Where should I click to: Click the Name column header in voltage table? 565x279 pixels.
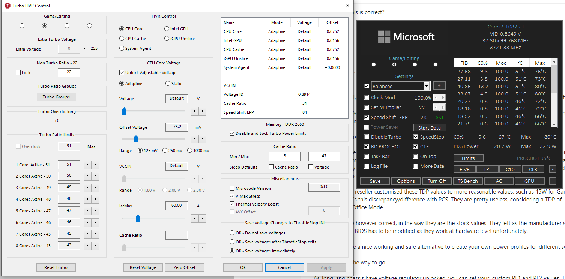242,22
